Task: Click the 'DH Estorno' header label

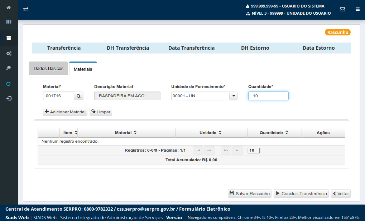Action: pyautogui.click(x=255, y=48)
